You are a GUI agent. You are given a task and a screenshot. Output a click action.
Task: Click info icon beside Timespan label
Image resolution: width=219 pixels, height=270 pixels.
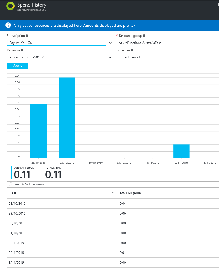click(132, 50)
